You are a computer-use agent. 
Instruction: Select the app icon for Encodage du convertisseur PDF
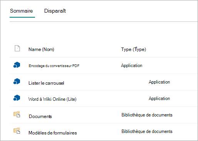tap(17, 65)
